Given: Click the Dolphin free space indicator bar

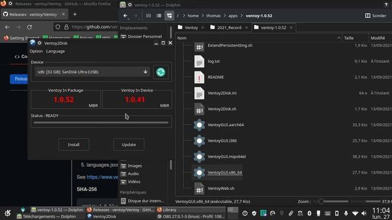Looking at the screenshot, I should (366, 201).
